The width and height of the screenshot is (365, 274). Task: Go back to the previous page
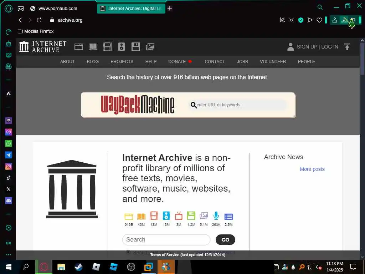coord(20,20)
